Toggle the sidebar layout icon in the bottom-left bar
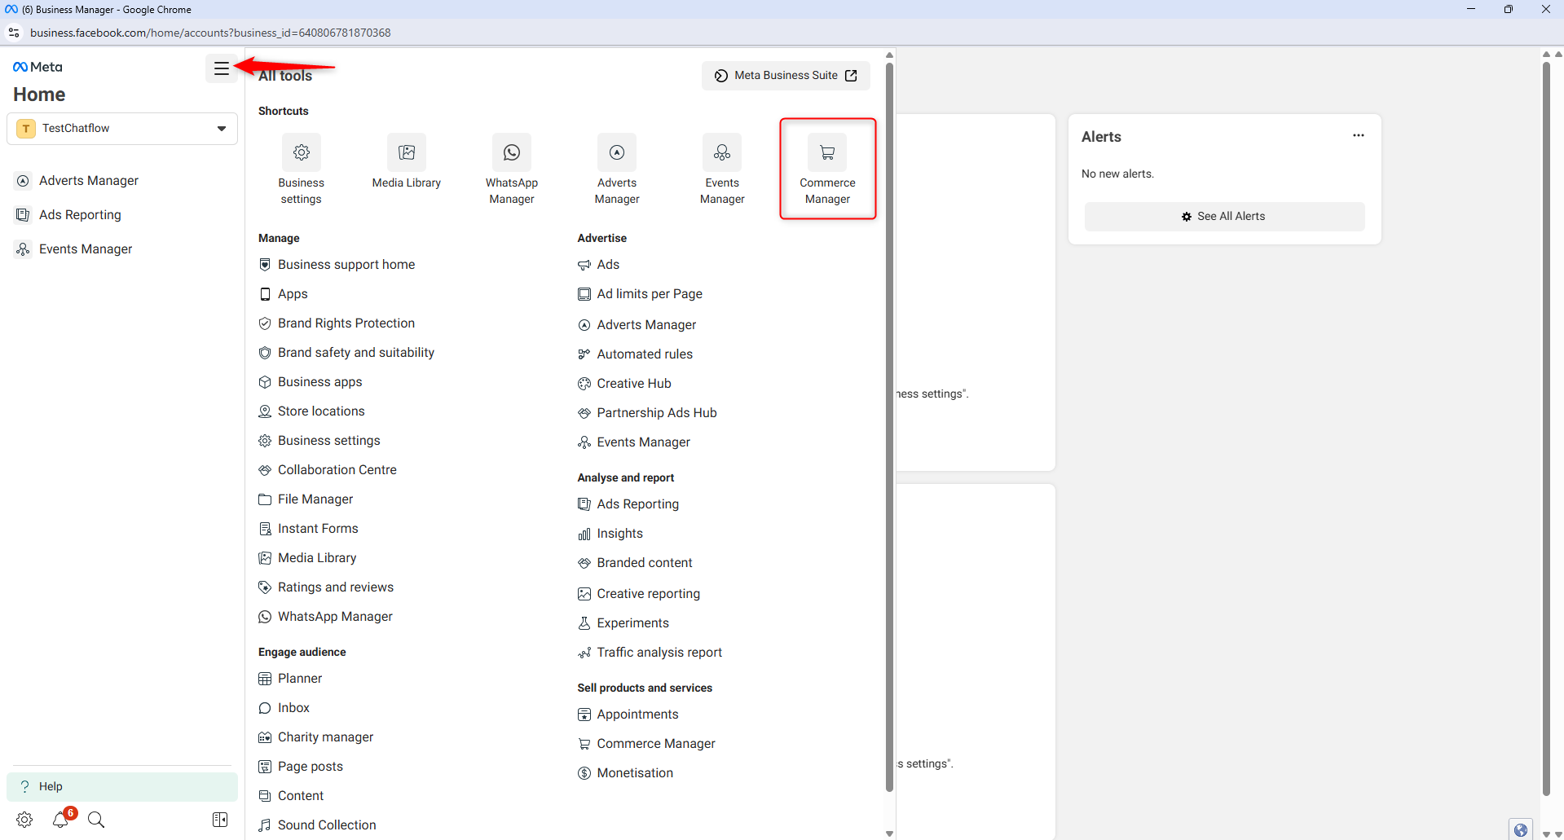 [220, 820]
